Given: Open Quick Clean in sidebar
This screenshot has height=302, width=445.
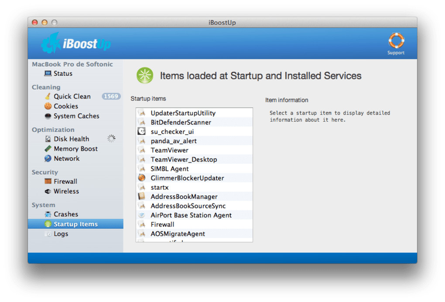Looking at the screenshot, I should (75, 96).
